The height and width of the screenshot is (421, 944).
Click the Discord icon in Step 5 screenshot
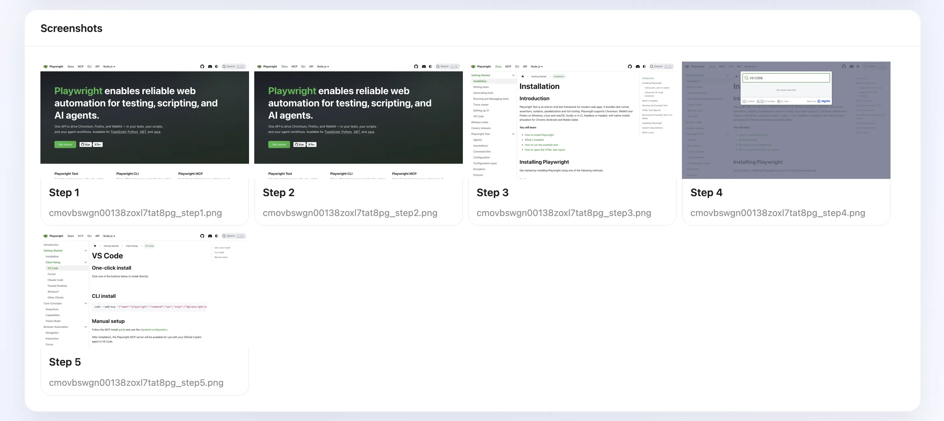click(210, 236)
